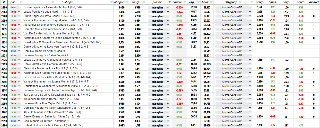Image resolution: width=320 pixels, height=128 pixels.
Task: Select deviation value -4,86
Action: click(300, 38)
